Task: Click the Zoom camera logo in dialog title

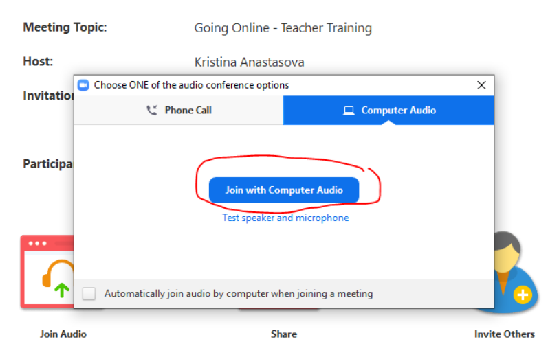Action: click(83, 85)
